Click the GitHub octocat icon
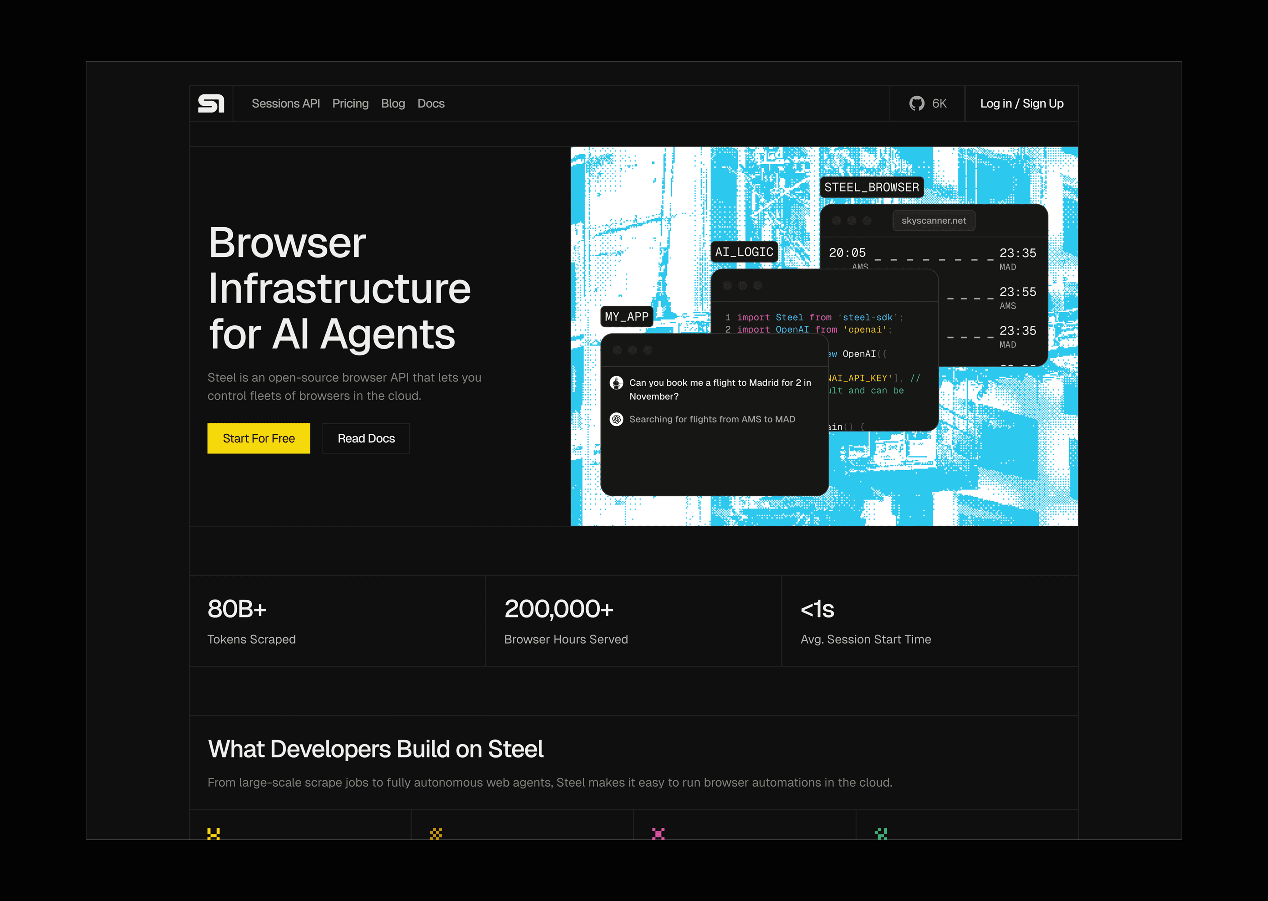The width and height of the screenshot is (1268, 901). 917,104
